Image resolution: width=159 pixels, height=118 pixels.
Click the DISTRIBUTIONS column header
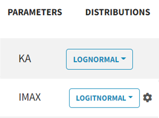click(118, 12)
